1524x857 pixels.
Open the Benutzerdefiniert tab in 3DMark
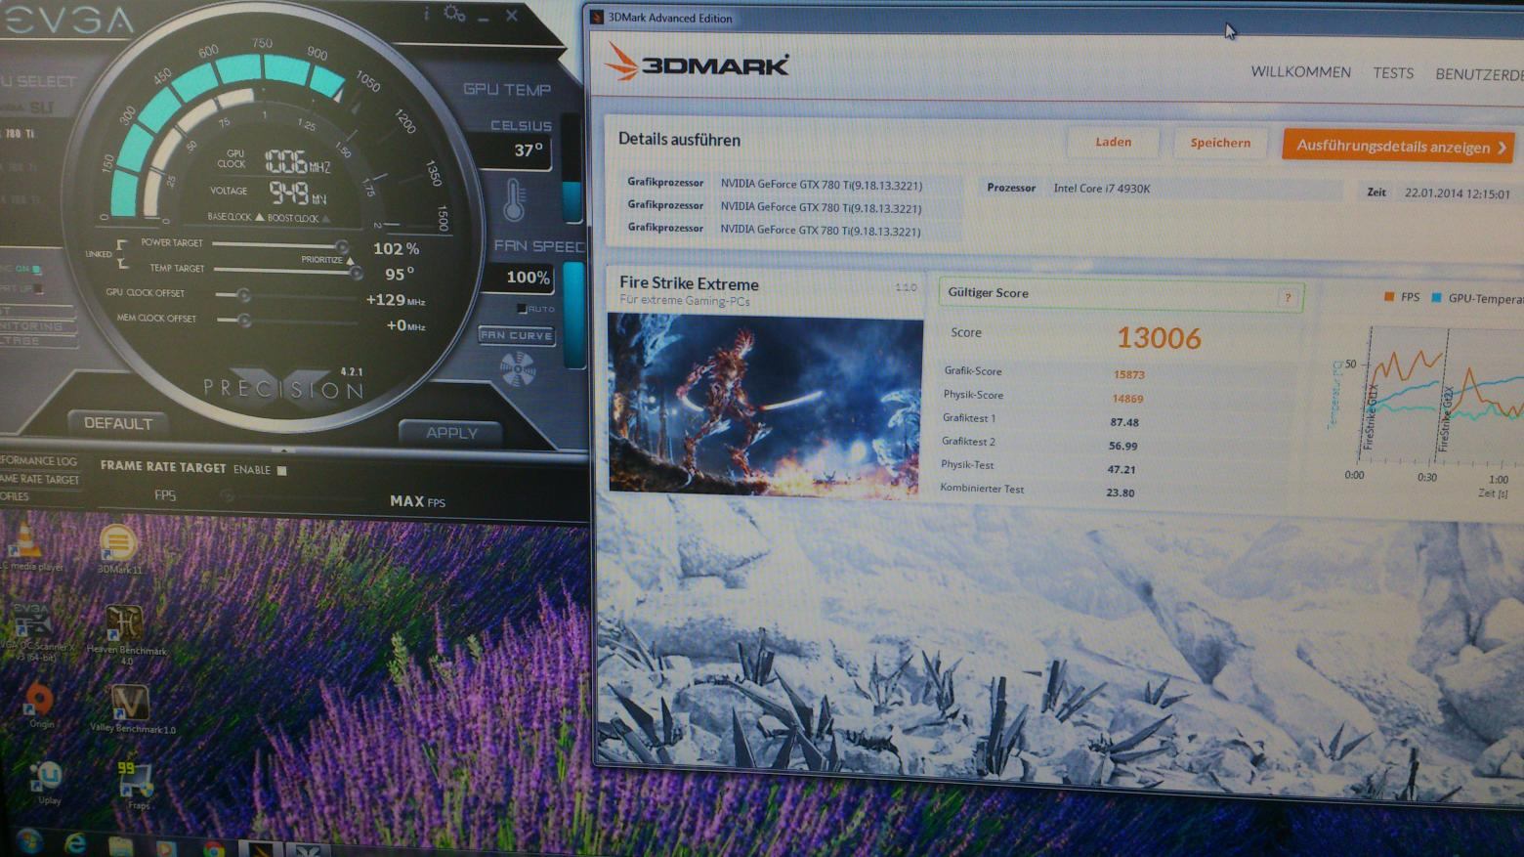click(x=1479, y=74)
